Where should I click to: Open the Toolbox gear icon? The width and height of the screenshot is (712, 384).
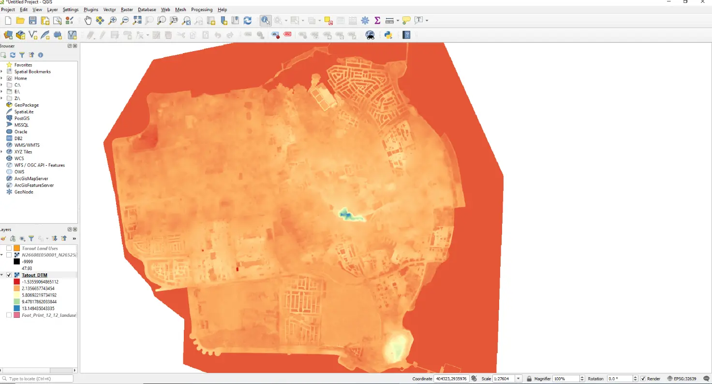[365, 20]
